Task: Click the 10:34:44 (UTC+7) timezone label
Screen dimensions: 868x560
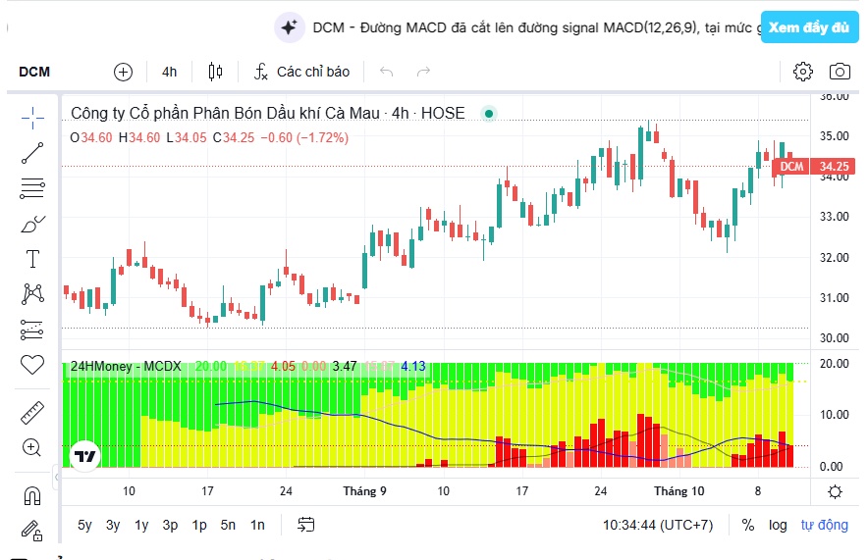Action: [658, 525]
